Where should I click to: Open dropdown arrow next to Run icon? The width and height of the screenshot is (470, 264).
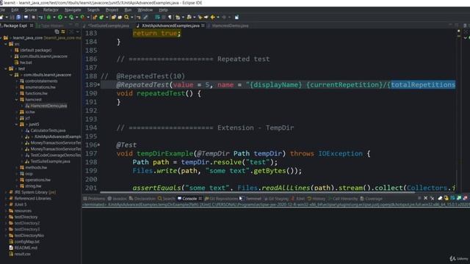(65, 18)
